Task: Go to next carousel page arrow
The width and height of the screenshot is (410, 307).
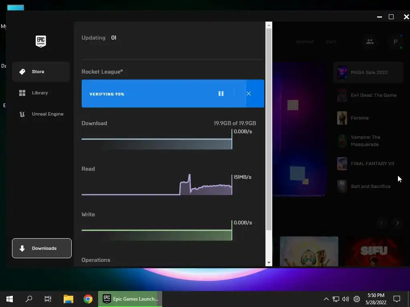Action: coord(398,223)
